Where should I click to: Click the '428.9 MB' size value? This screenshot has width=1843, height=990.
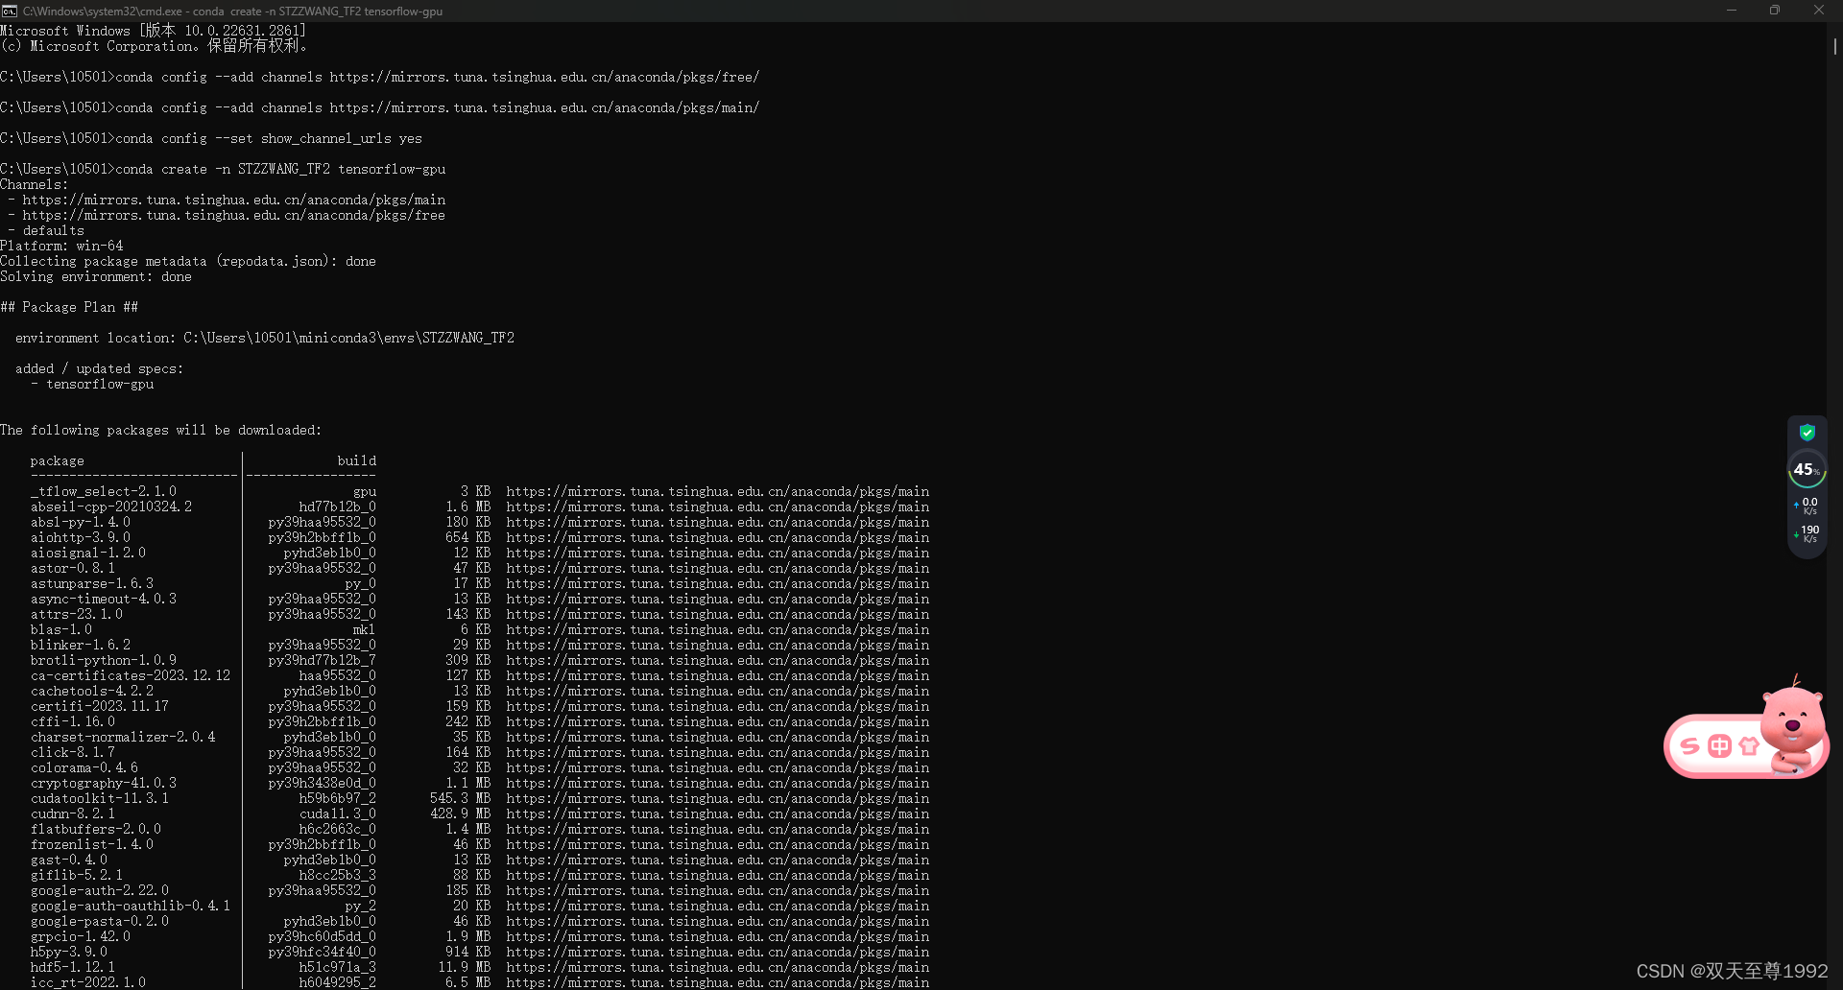click(461, 813)
